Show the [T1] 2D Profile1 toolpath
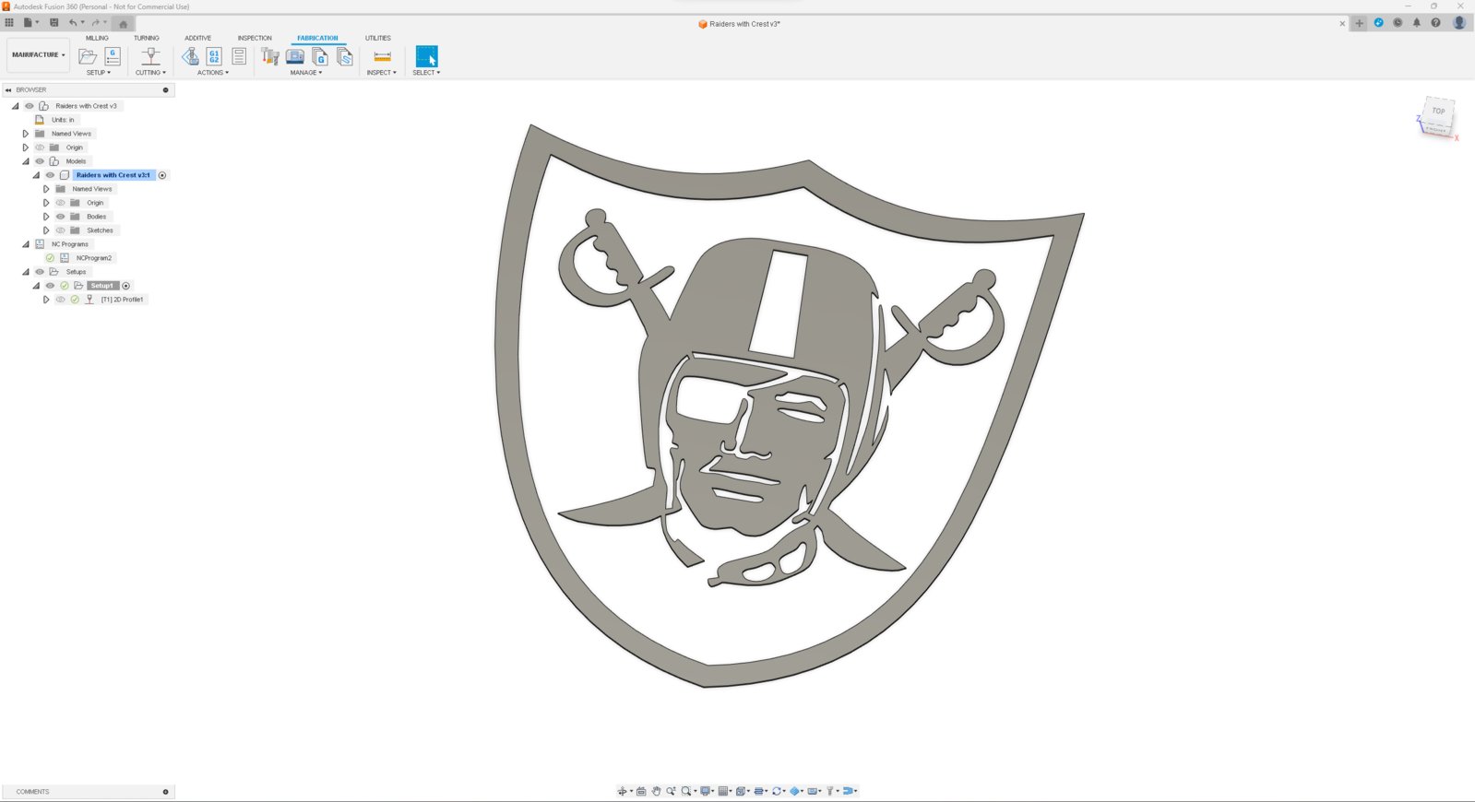The width and height of the screenshot is (1475, 802). coord(60,300)
